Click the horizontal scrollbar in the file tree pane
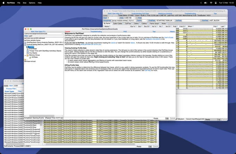The width and height of the screenshot is (236, 154). pos(42,116)
